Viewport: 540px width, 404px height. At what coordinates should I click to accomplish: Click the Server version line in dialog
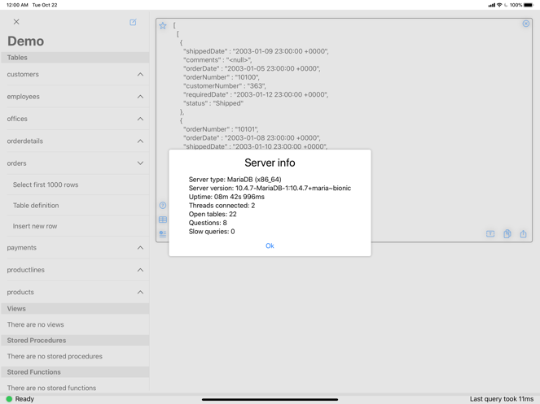point(270,188)
